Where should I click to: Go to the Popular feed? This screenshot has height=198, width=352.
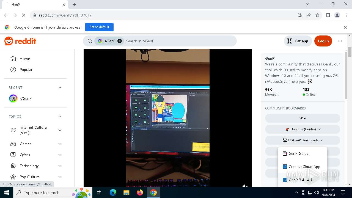[36, 70]
